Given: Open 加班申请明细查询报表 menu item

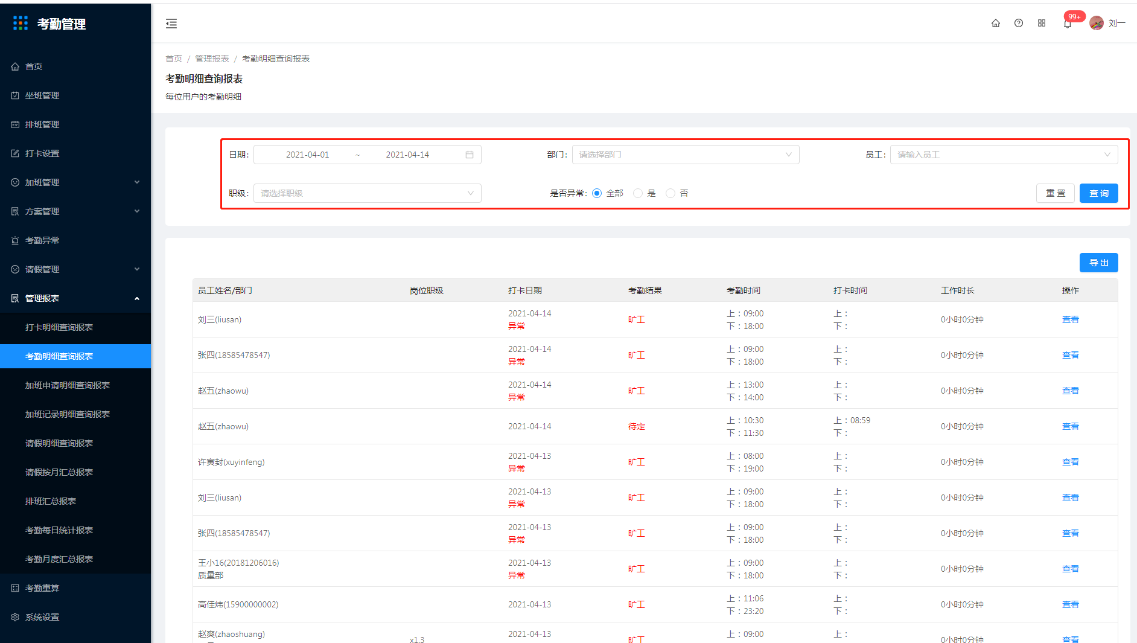Looking at the screenshot, I should pyautogui.click(x=75, y=385).
